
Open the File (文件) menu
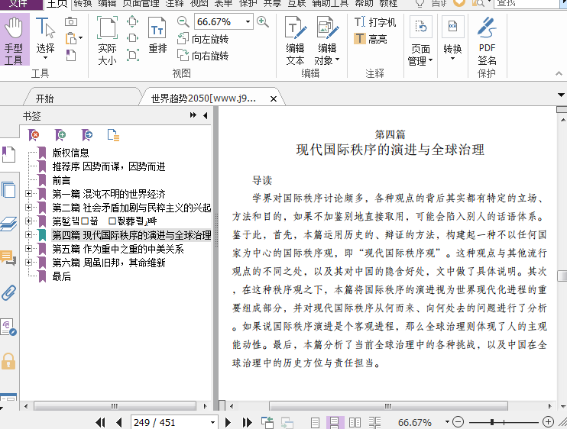pos(19,4)
